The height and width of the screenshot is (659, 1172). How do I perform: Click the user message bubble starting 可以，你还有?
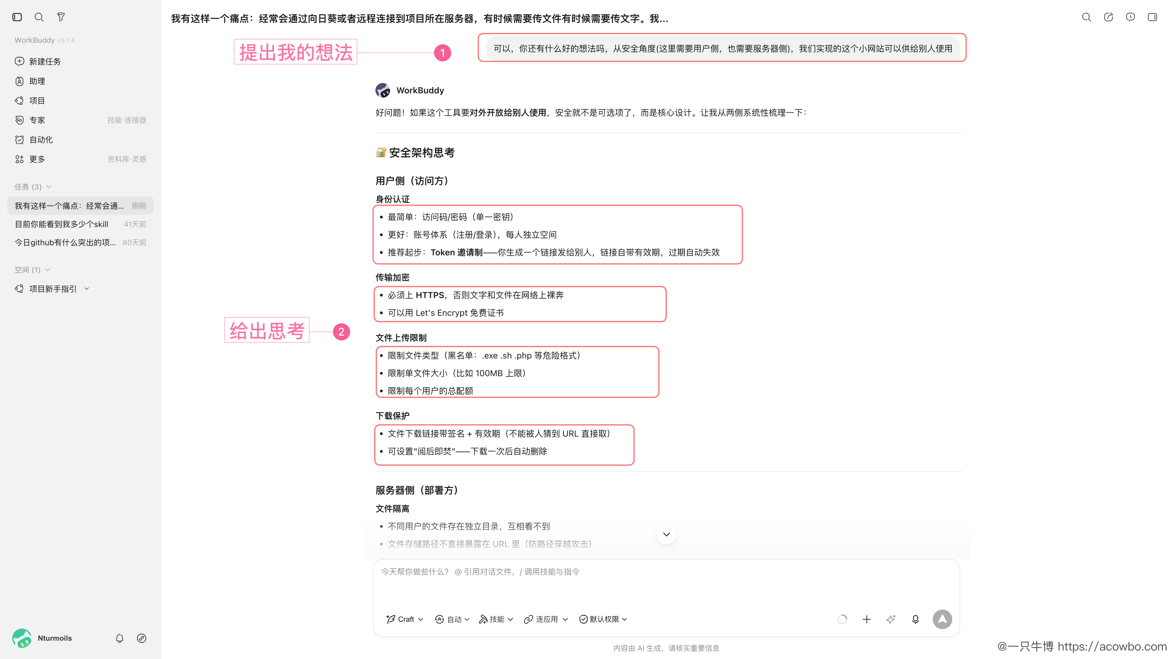pyautogui.click(x=723, y=48)
